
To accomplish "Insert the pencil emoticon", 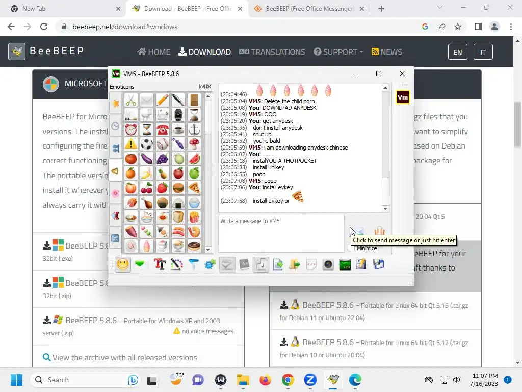I will point(163,100).
